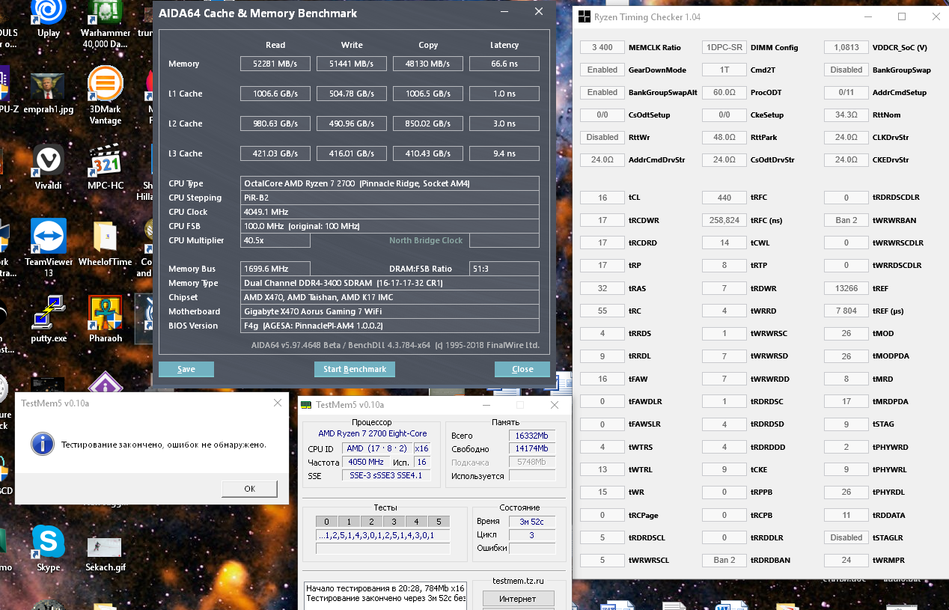Click the Ryzen Timing Checker title icon

click(x=585, y=16)
